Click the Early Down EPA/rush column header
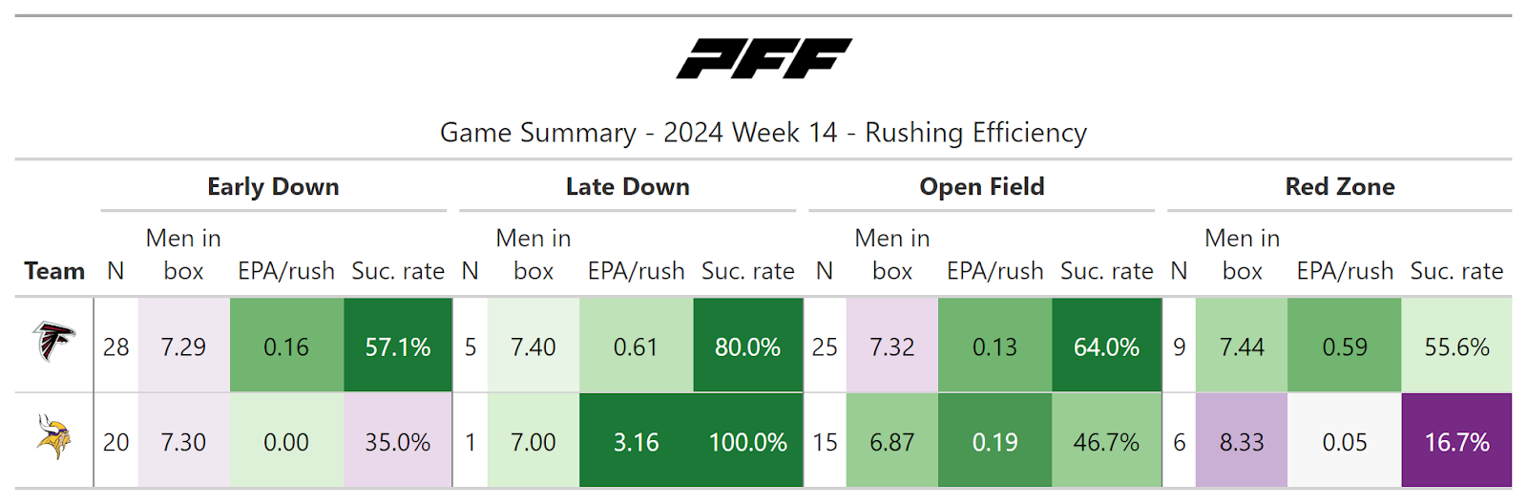This screenshot has height=504, width=1527. 286,271
